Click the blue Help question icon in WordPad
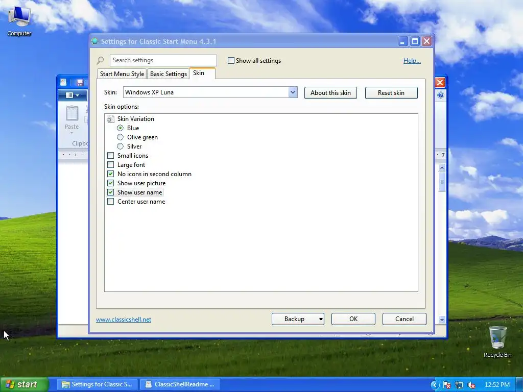 [x=441, y=95]
